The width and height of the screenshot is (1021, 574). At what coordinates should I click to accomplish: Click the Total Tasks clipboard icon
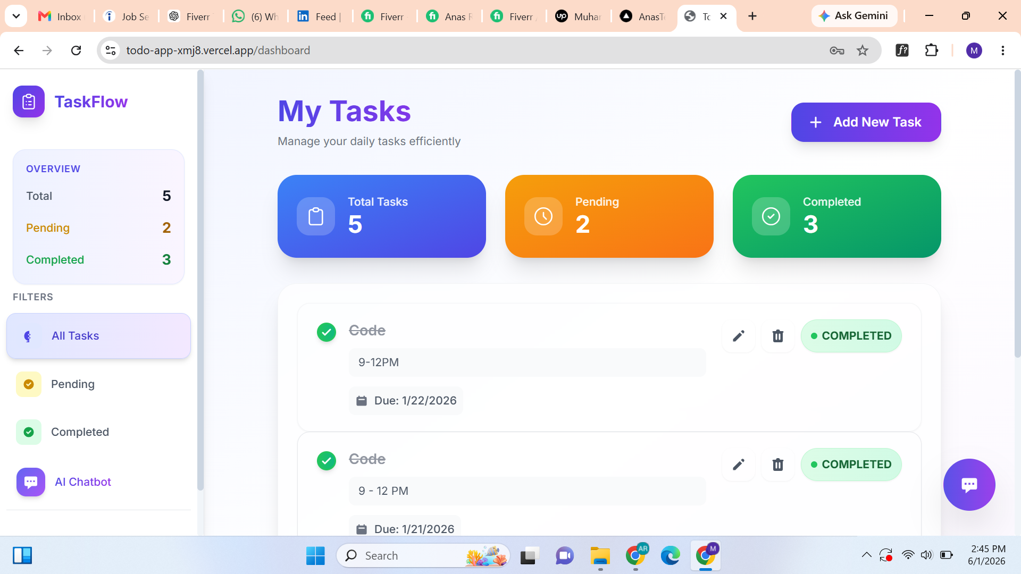point(316,216)
